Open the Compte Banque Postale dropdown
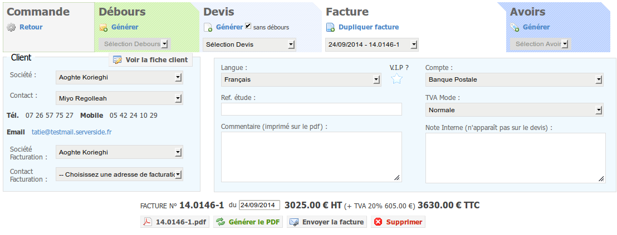 coord(515,79)
